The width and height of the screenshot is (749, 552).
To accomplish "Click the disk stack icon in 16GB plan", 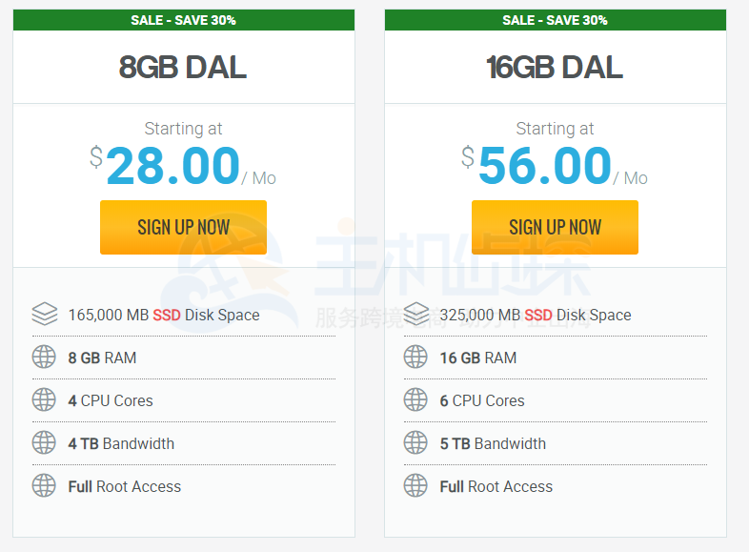I will [x=416, y=314].
